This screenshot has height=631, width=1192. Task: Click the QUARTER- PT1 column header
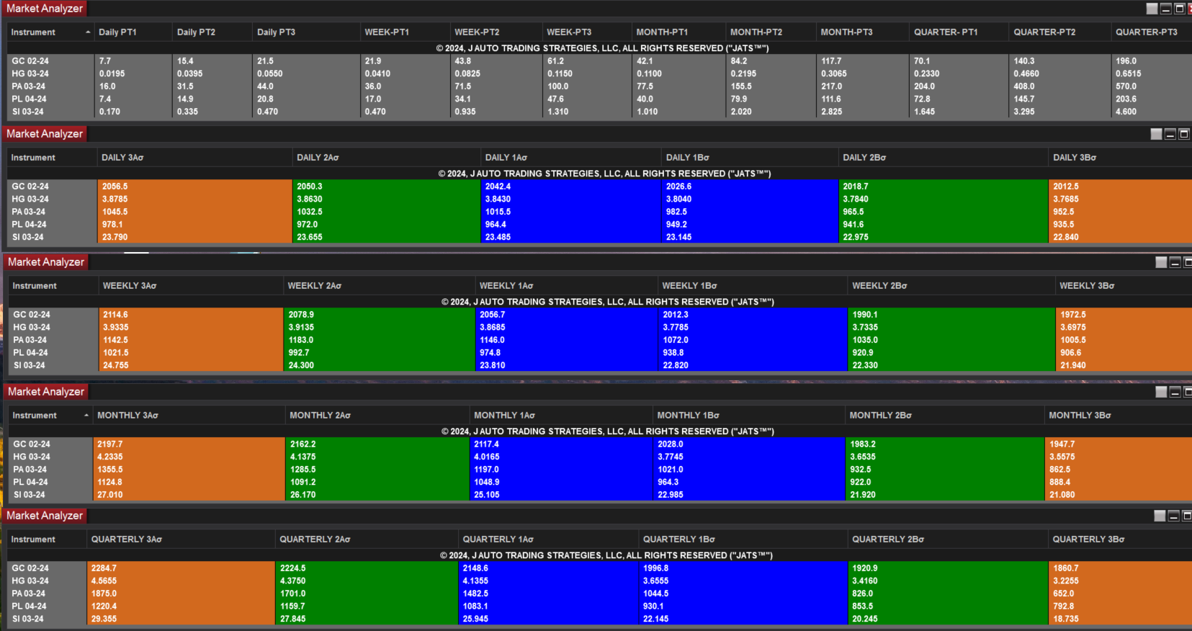click(959, 32)
